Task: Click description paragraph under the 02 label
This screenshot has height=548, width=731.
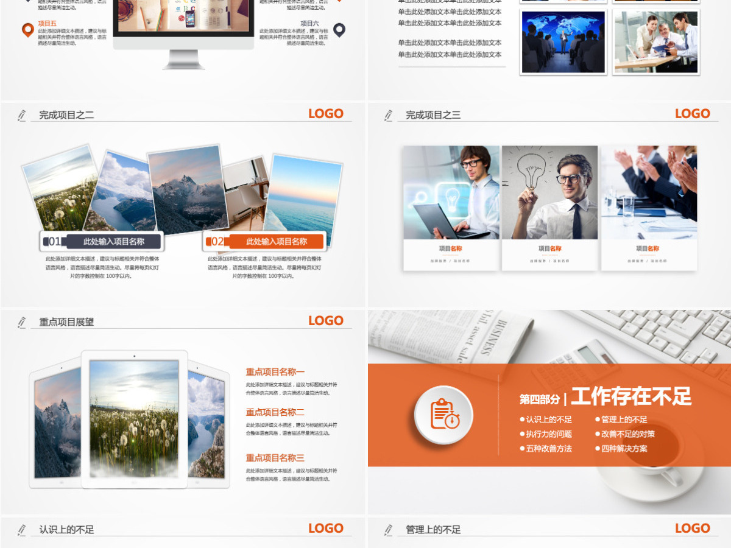Action: point(265,267)
